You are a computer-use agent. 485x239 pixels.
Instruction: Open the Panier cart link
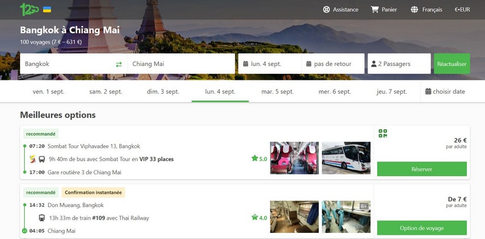(x=384, y=10)
